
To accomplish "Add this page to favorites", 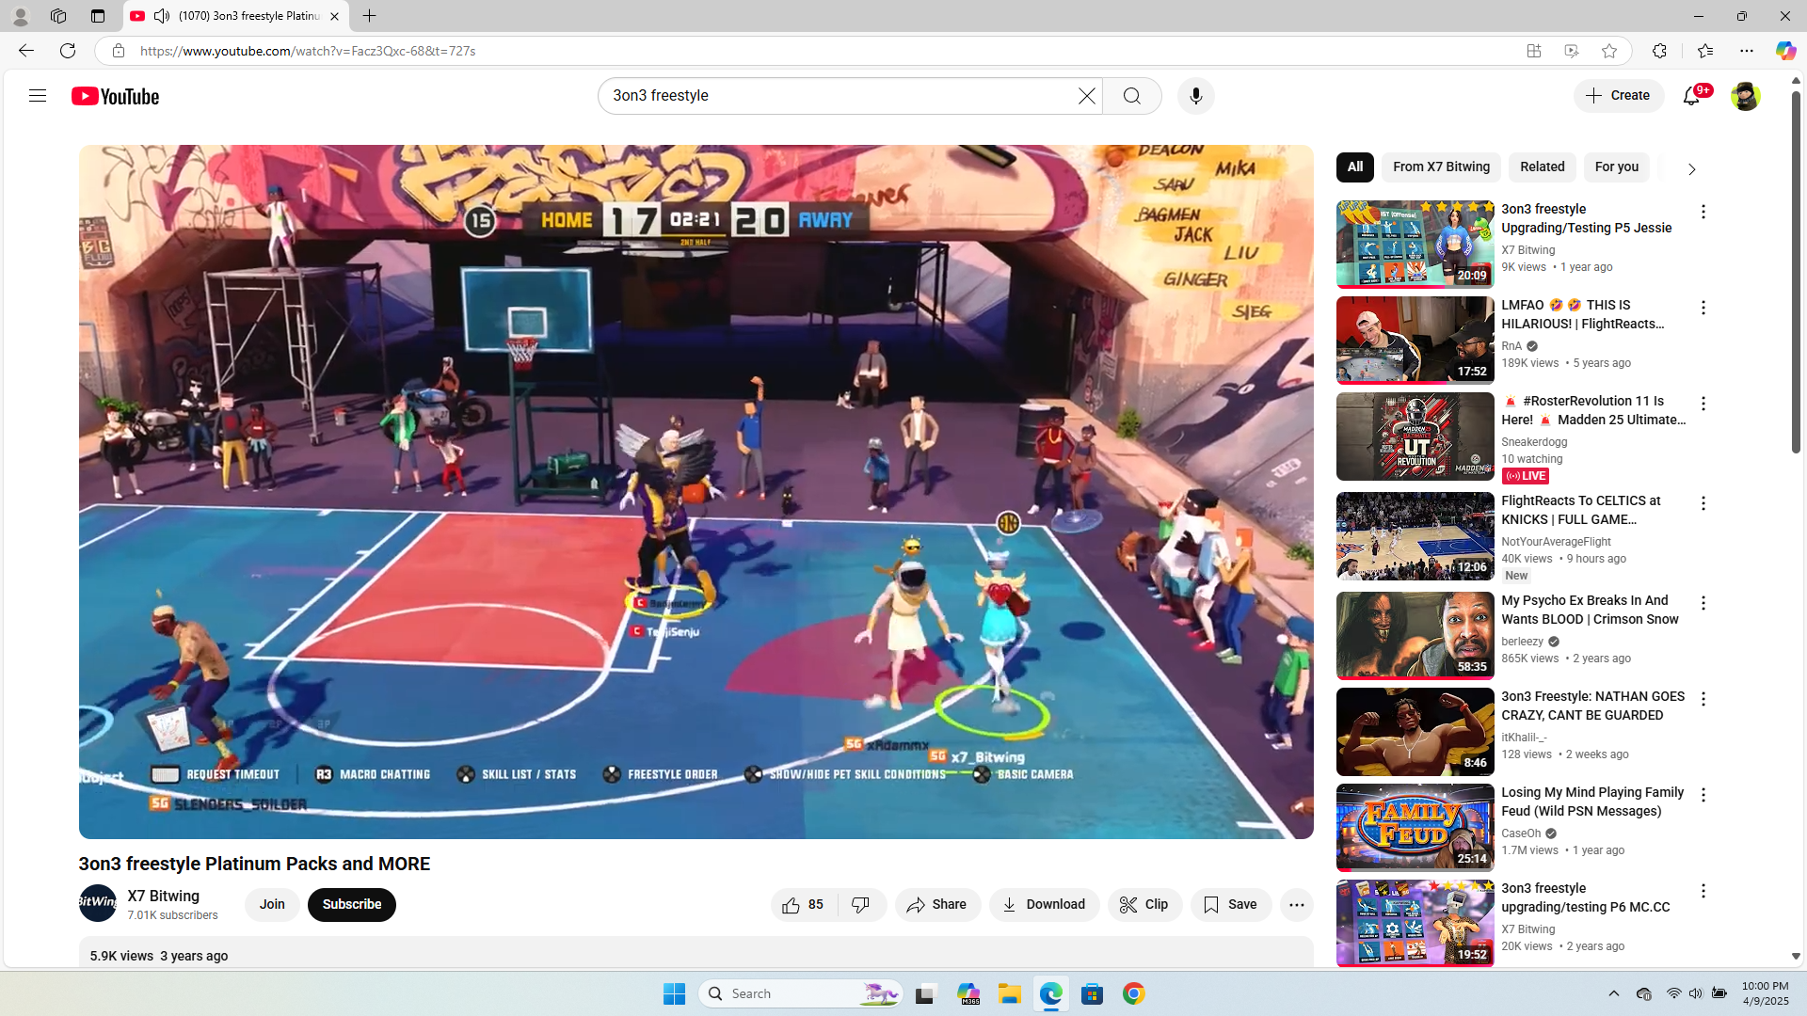I will coord(1609,51).
